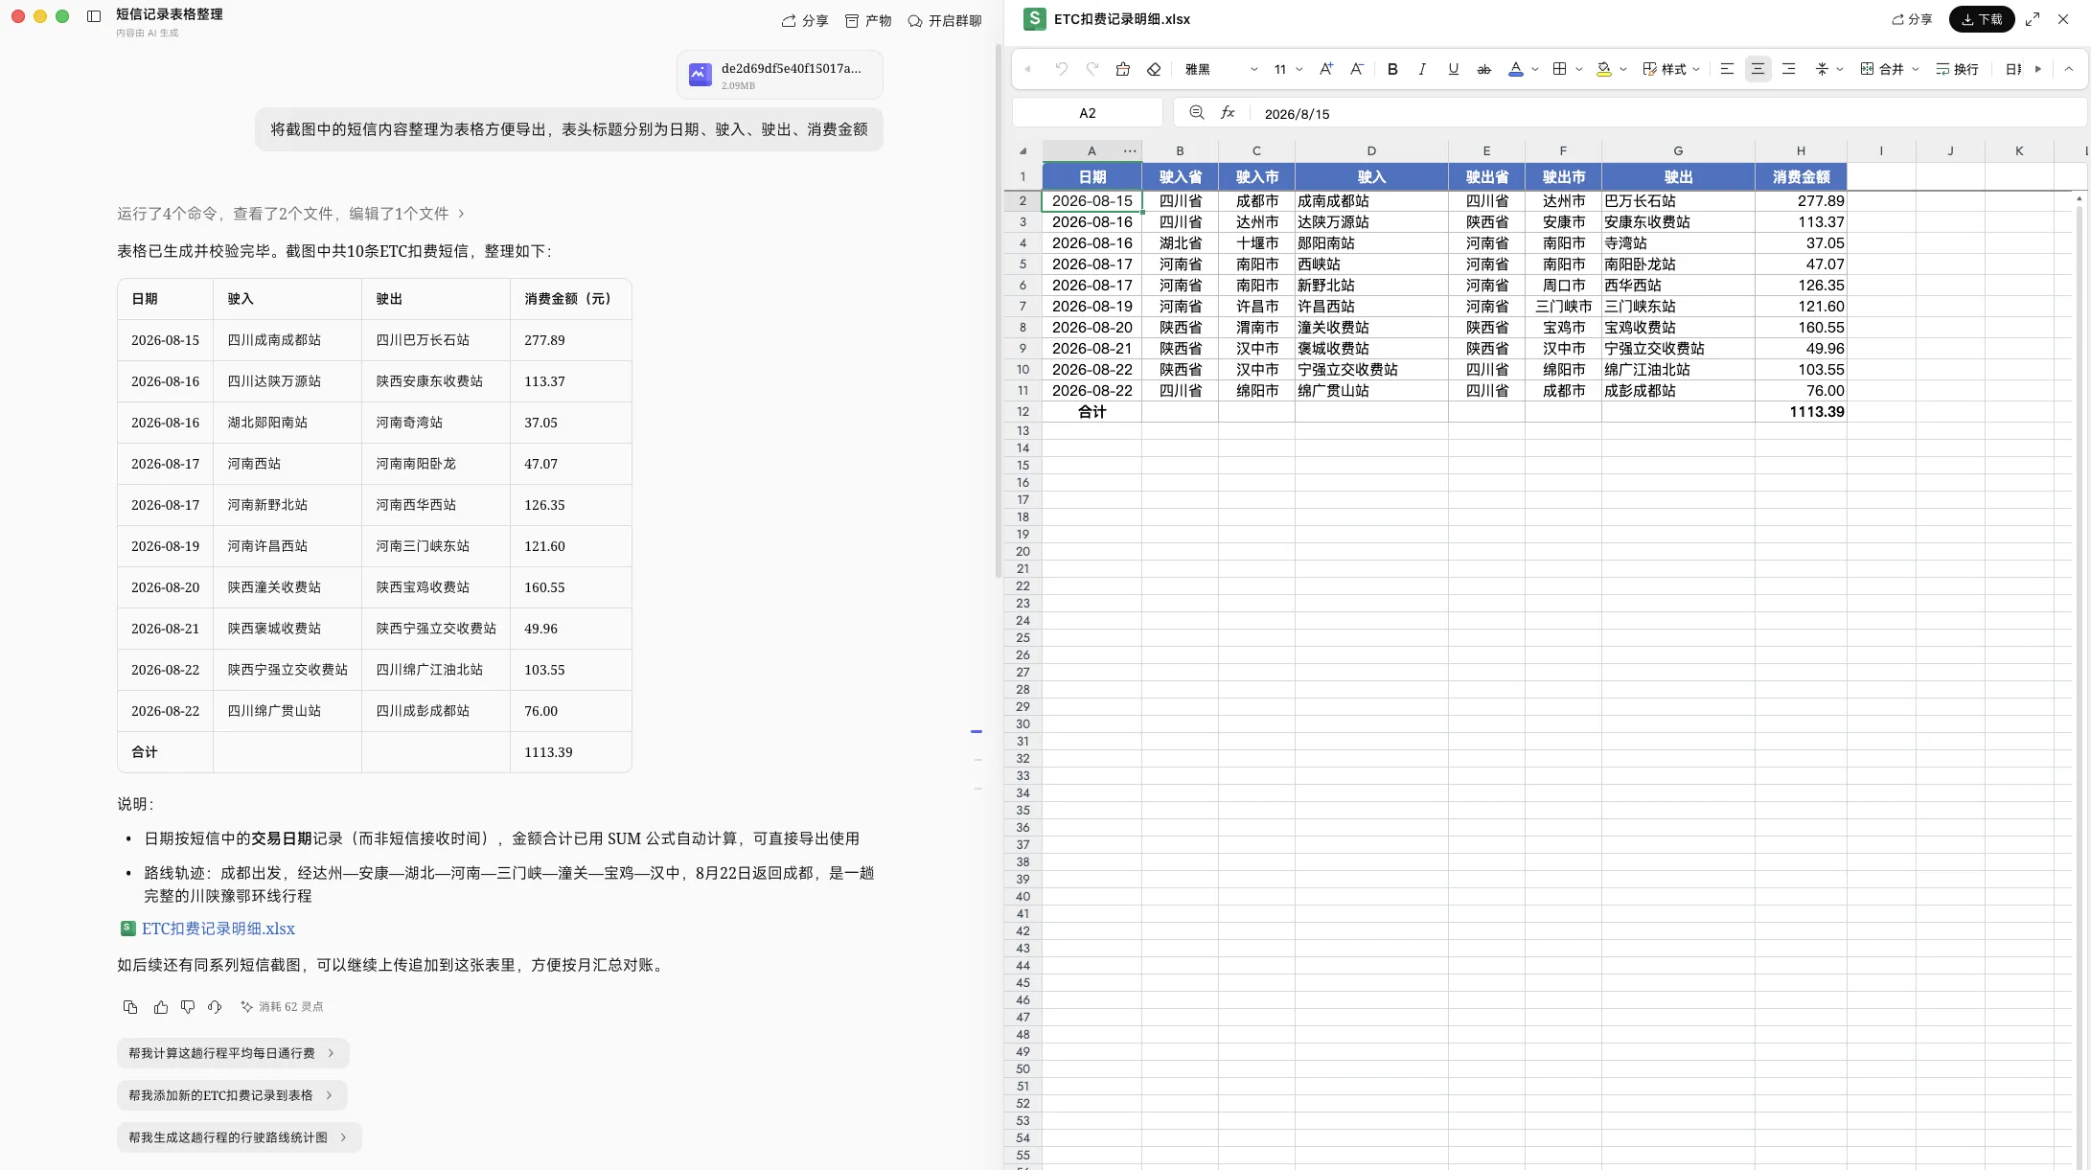2091x1170 pixels.
Task: Apply the blue font color swatch
Action: [x=1515, y=69]
